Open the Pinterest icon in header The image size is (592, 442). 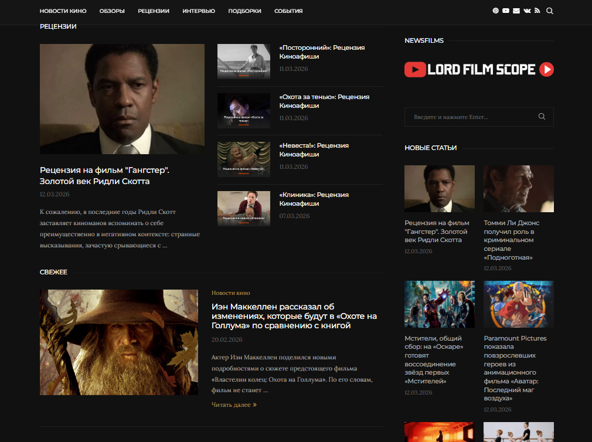coord(495,11)
